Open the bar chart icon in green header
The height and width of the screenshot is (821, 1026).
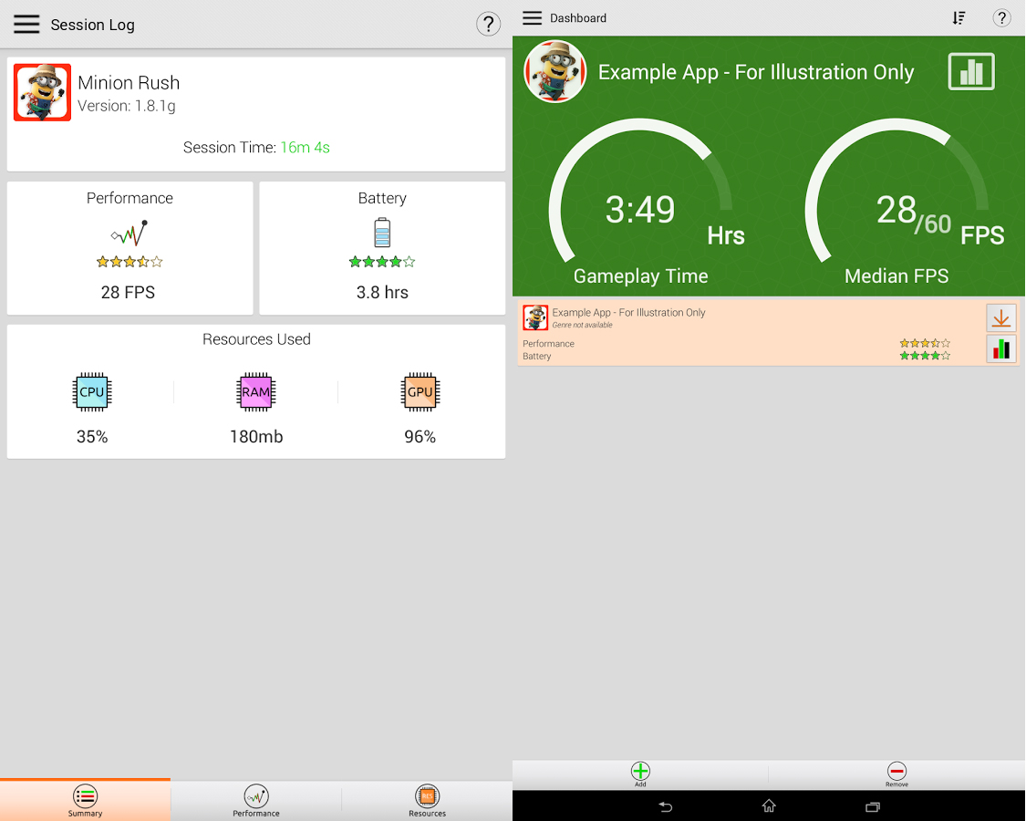point(971,71)
